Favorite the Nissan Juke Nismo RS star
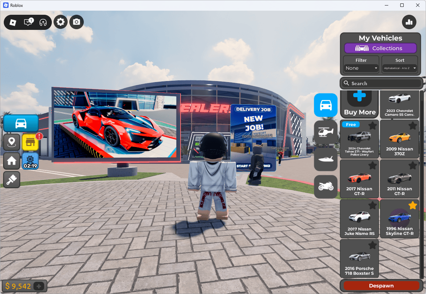 pos(372,205)
